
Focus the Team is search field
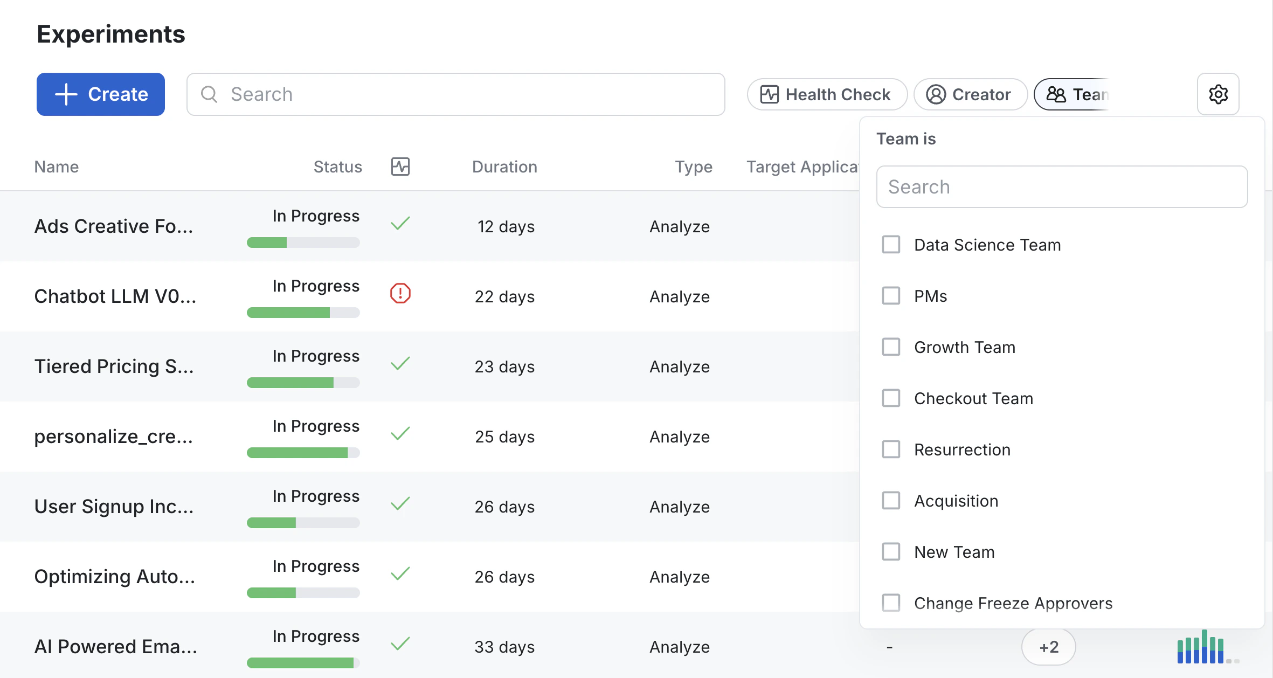click(1061, 187)
